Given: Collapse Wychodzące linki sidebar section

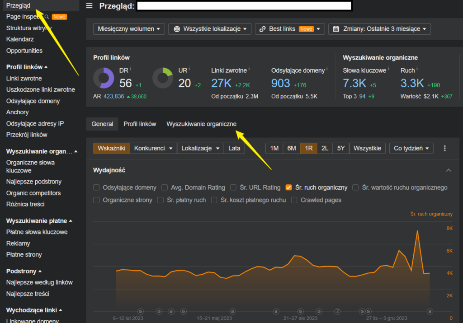Looking at the screenshot, I should pos(61,310).
